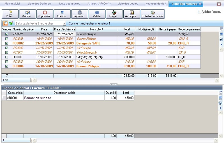Click invoice grid screen preview icon
Viewport: 224px width, 144px height.
click(x=221, y=34)
